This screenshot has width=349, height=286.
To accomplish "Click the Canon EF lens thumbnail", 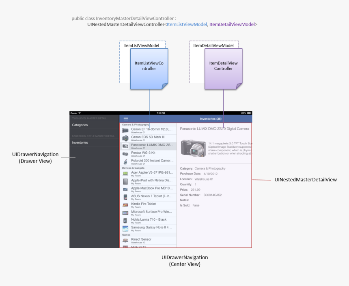I will click(x=125, y=131).
